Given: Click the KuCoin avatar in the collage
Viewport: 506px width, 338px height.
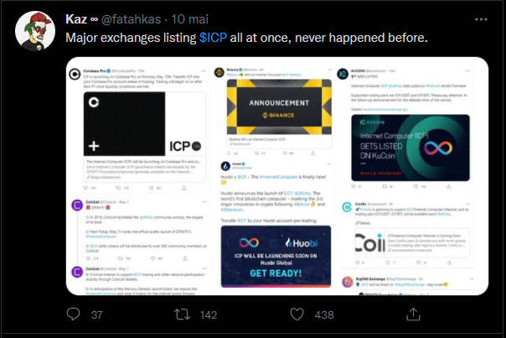Looking at the screenshot, I should (x=343, y=74).
